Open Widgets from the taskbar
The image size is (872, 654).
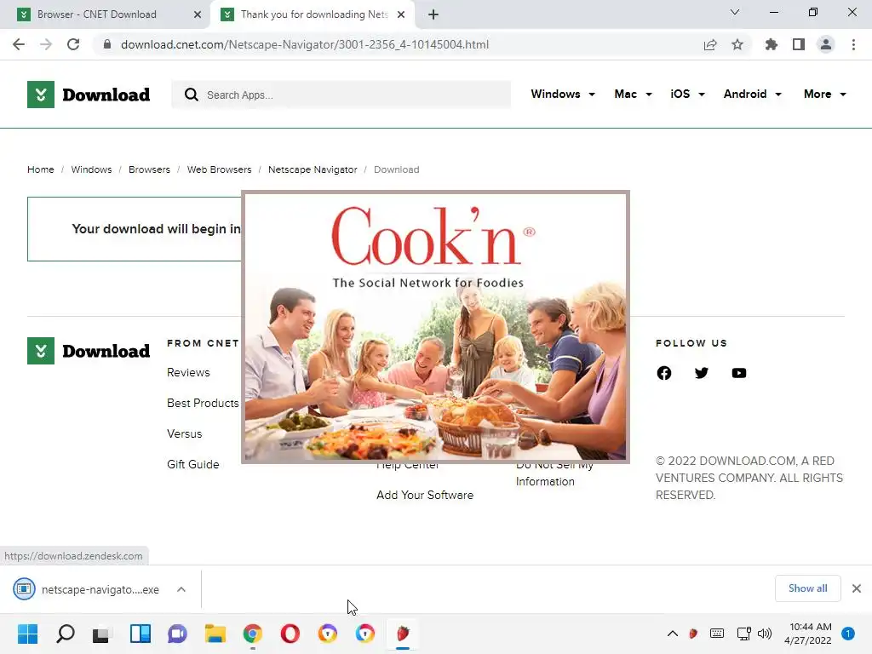tap(141, 634)
